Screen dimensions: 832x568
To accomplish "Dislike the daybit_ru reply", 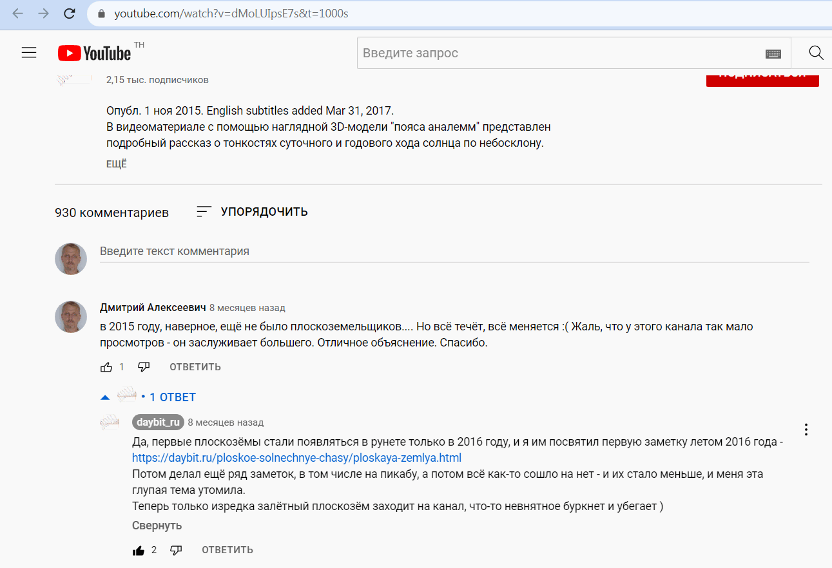I will point(176,550).
